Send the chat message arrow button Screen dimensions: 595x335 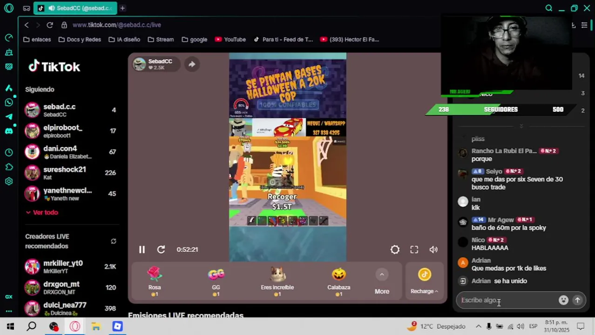point(577,300)
